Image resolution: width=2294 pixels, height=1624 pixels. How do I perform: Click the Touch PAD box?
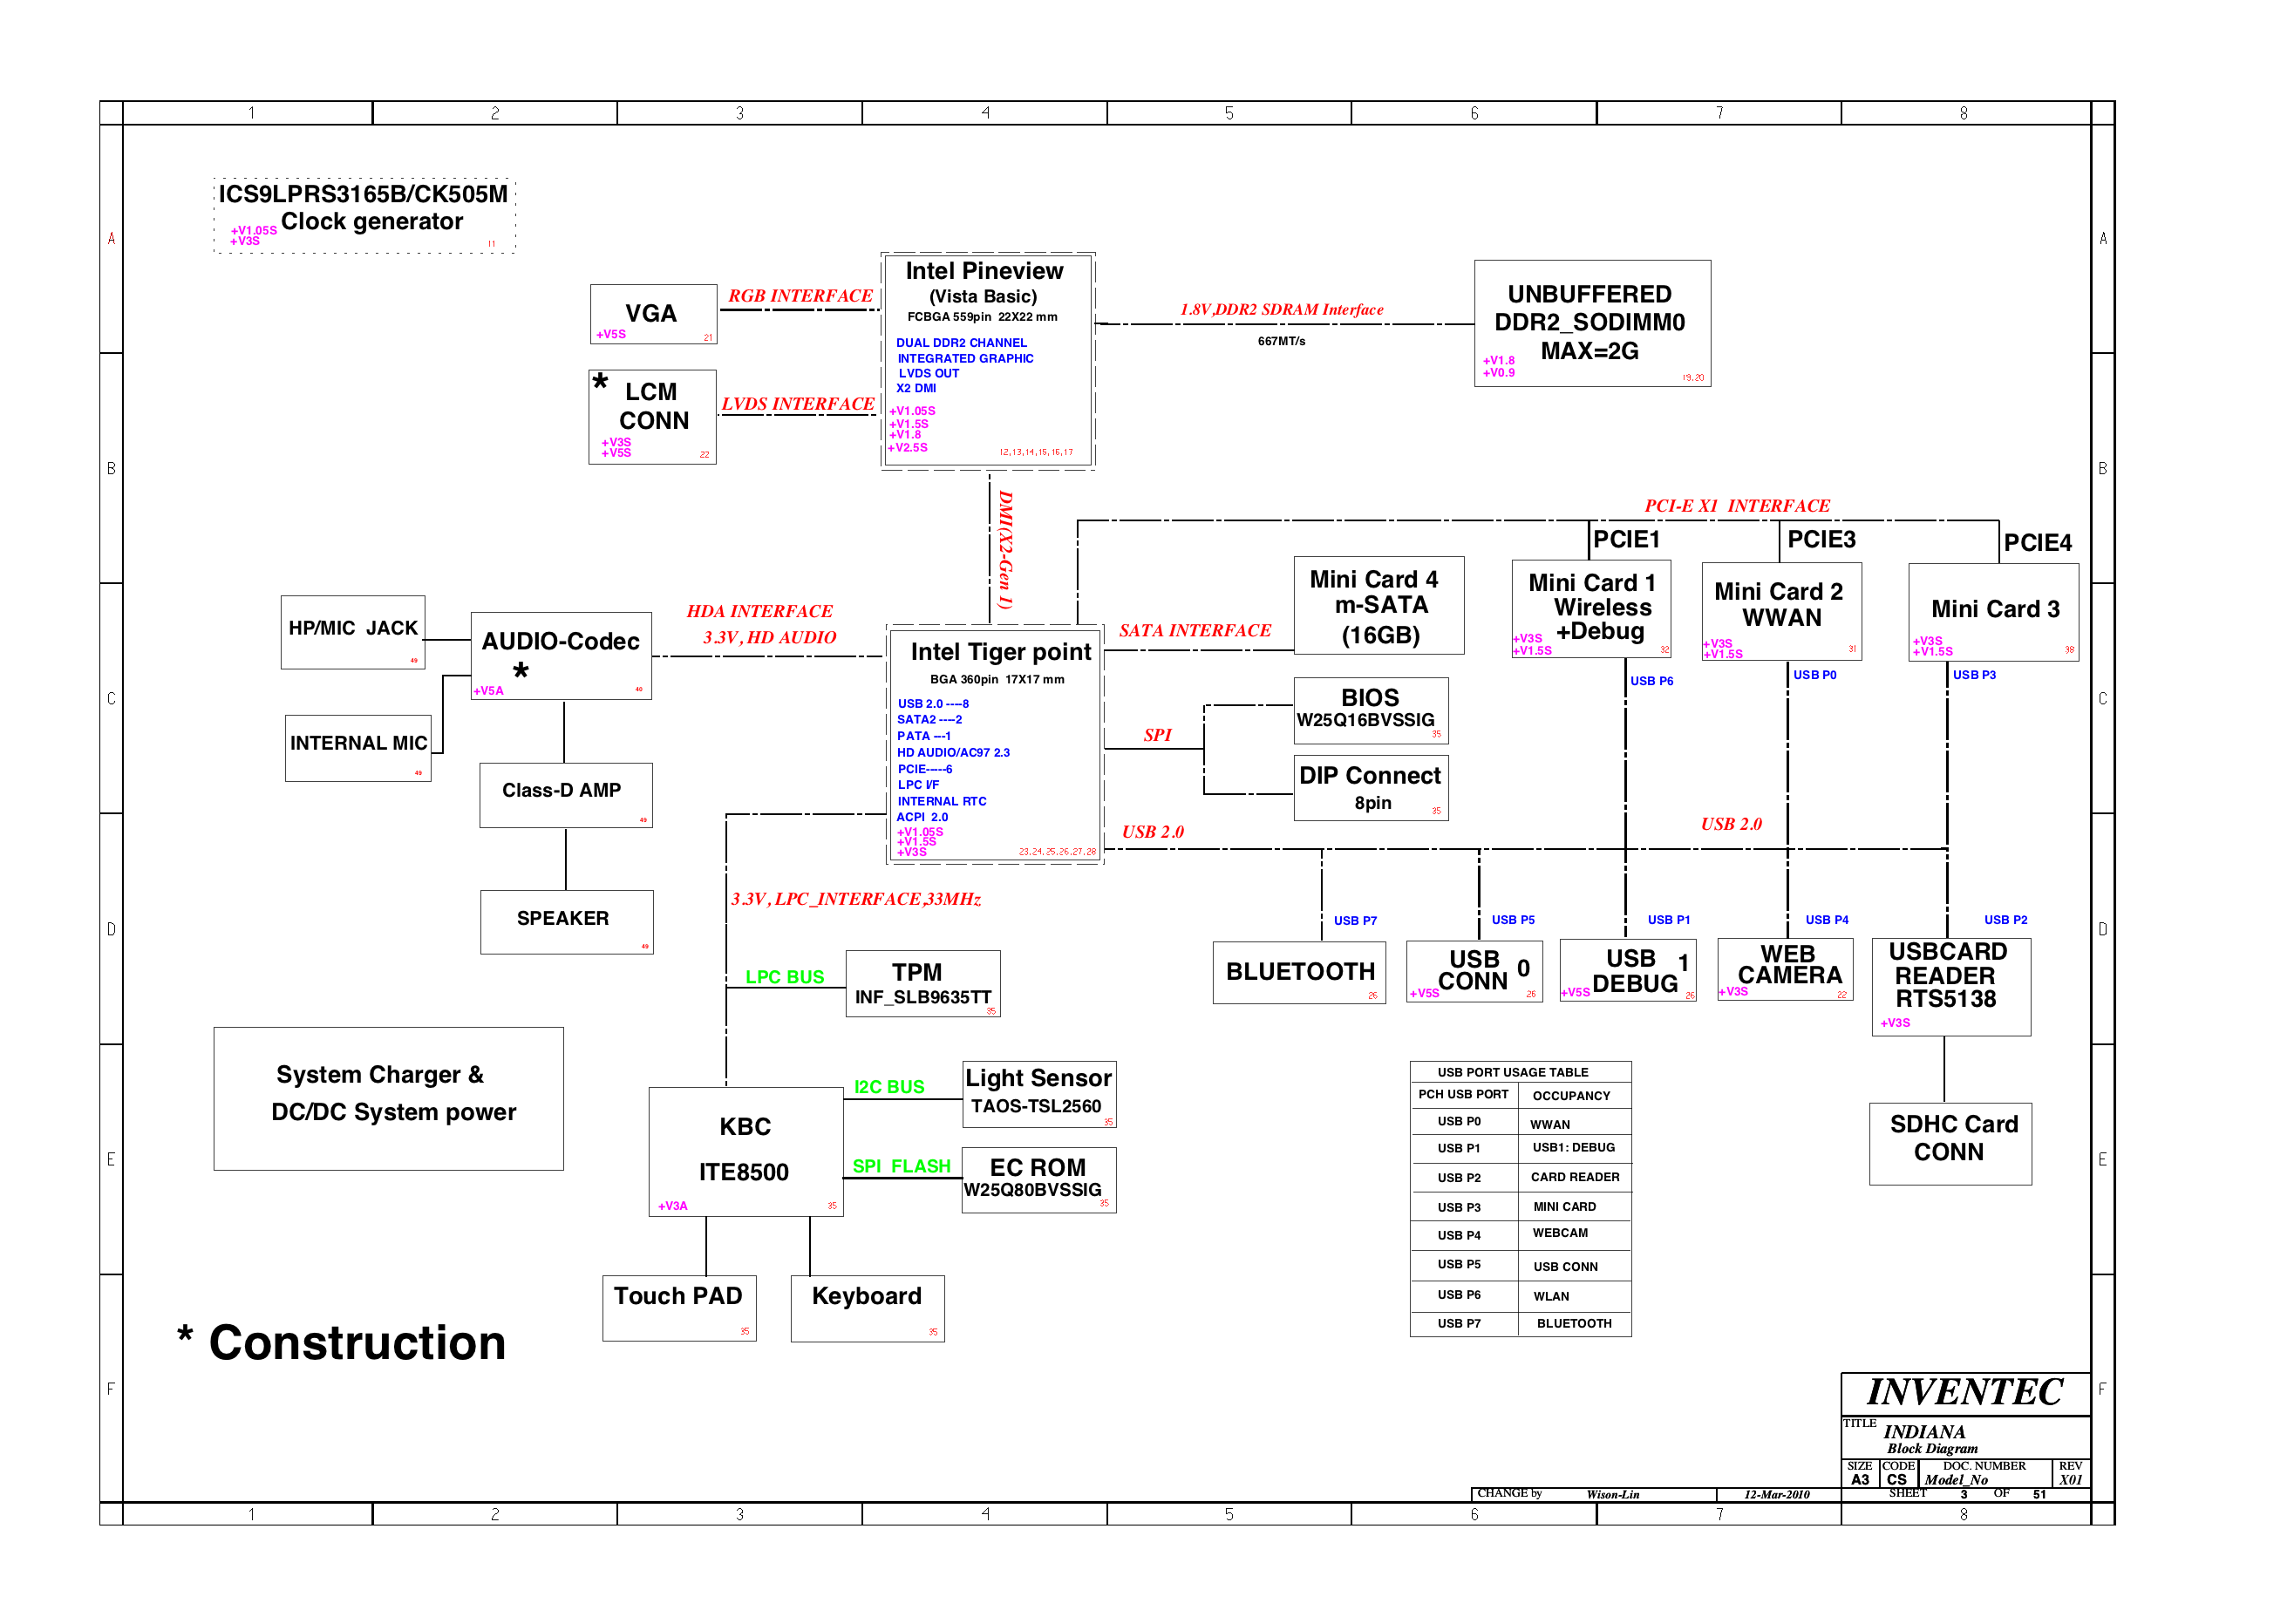pos(679,1308)
